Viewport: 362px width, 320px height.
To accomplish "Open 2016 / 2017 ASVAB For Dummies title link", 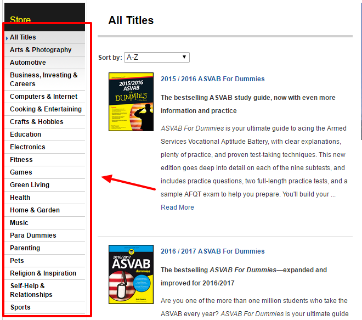I will pos(213,251).
